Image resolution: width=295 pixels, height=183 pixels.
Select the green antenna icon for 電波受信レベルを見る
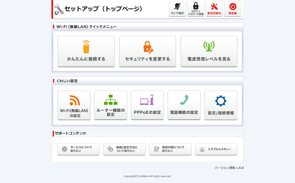coord(209,46)
